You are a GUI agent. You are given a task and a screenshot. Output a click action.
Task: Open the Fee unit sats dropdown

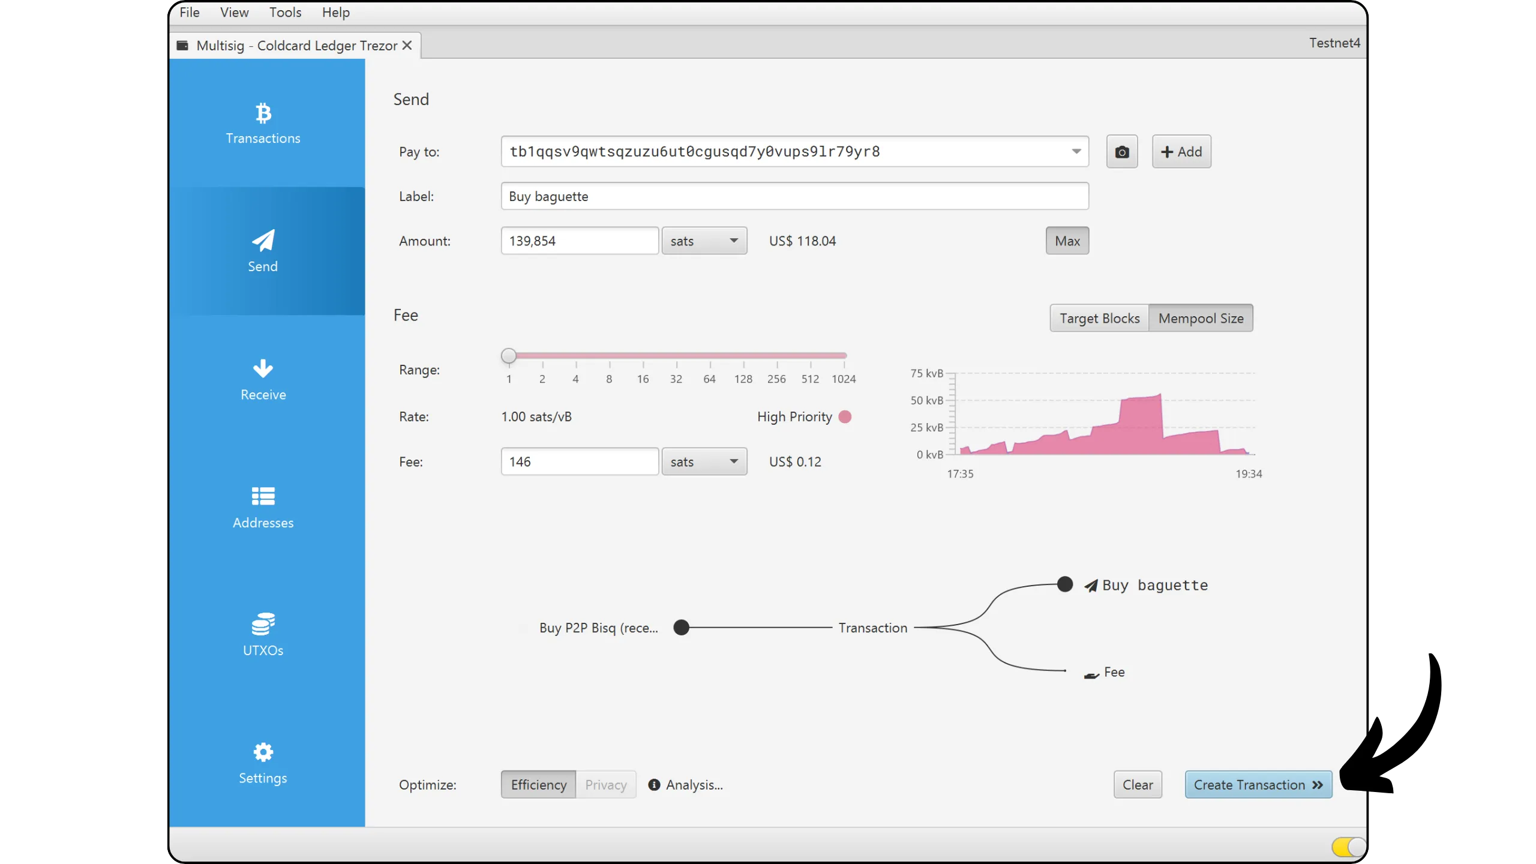pyautogui.click(x=704, y=462)
